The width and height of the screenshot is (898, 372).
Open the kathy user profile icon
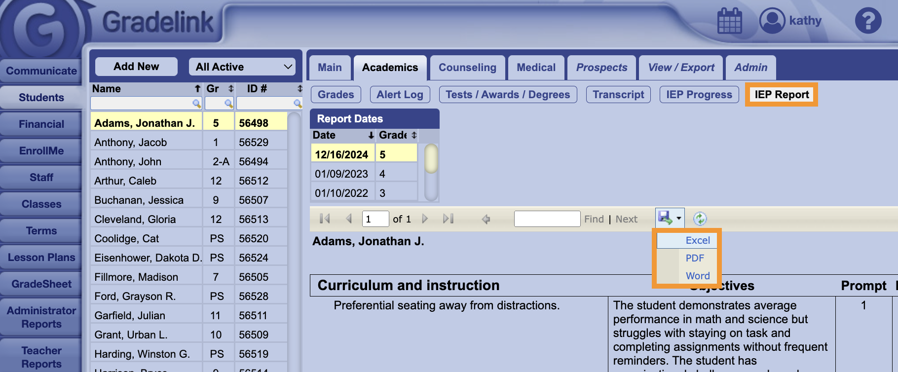click(x=772, y=21)
